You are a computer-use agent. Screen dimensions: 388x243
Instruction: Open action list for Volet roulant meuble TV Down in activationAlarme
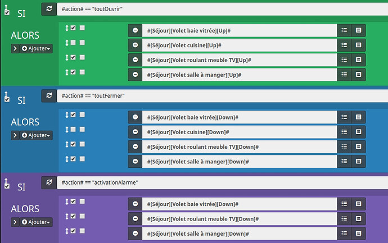(344, 218)
